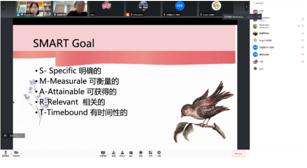Image resolution: width=307 pixels, height=168 pixels.
Task: Open the share screen option
Action: click(x=103, y=154)
